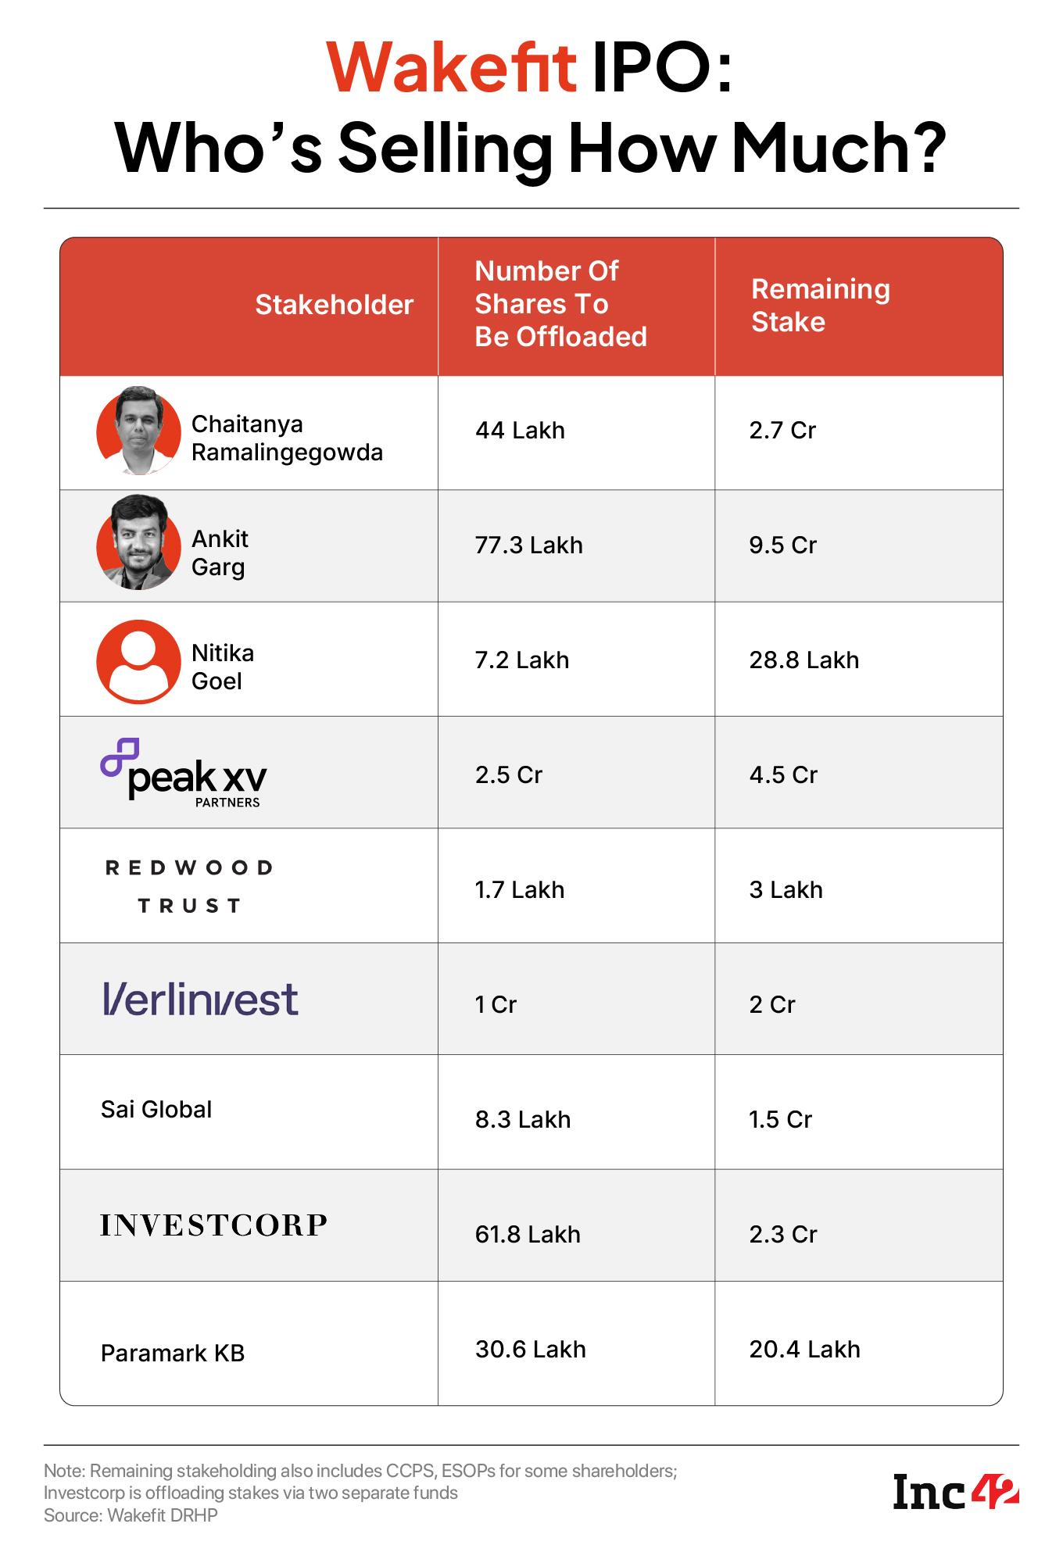Click Ankit Garg's profile photo
The image size is (1063, 1545).
click(138, 545)
